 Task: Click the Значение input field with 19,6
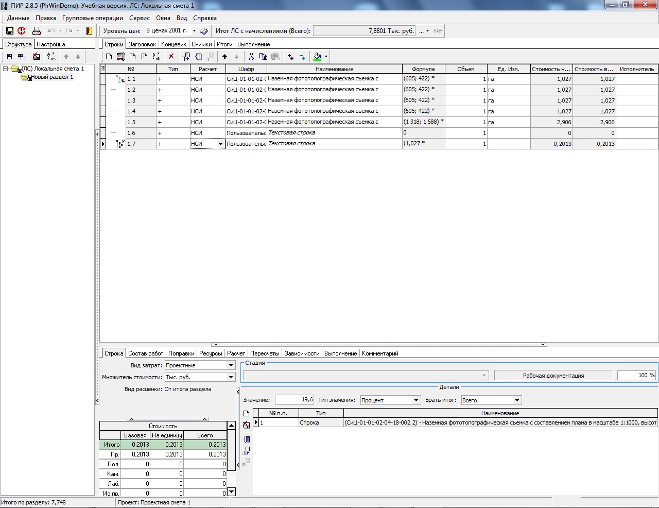pos(294,400)
